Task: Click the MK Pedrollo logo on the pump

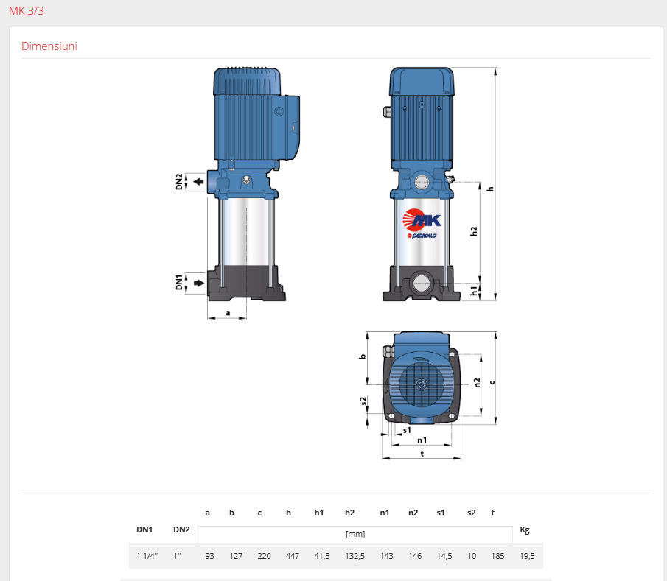Action: click(x=422, y=224)
